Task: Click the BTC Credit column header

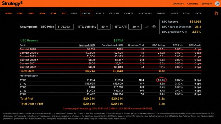Action: point(195,45)
